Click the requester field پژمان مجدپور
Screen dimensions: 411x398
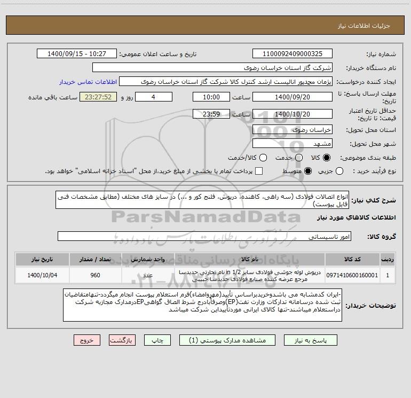point(226,82)
